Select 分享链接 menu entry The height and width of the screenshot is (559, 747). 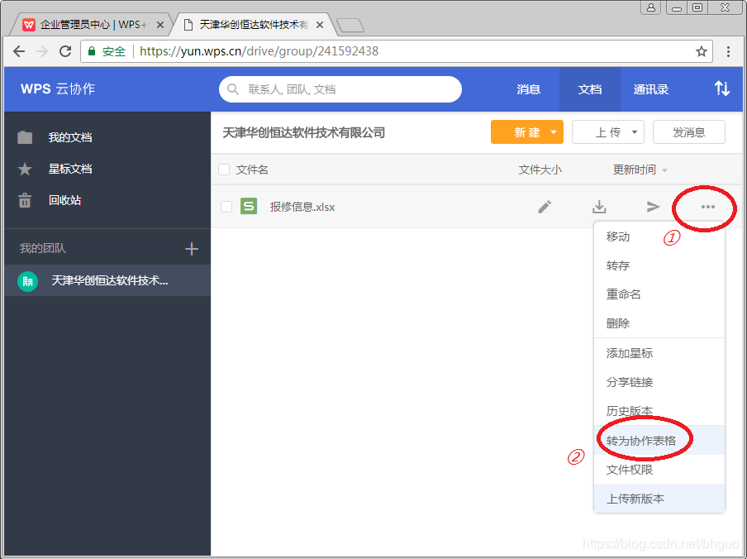659,382
